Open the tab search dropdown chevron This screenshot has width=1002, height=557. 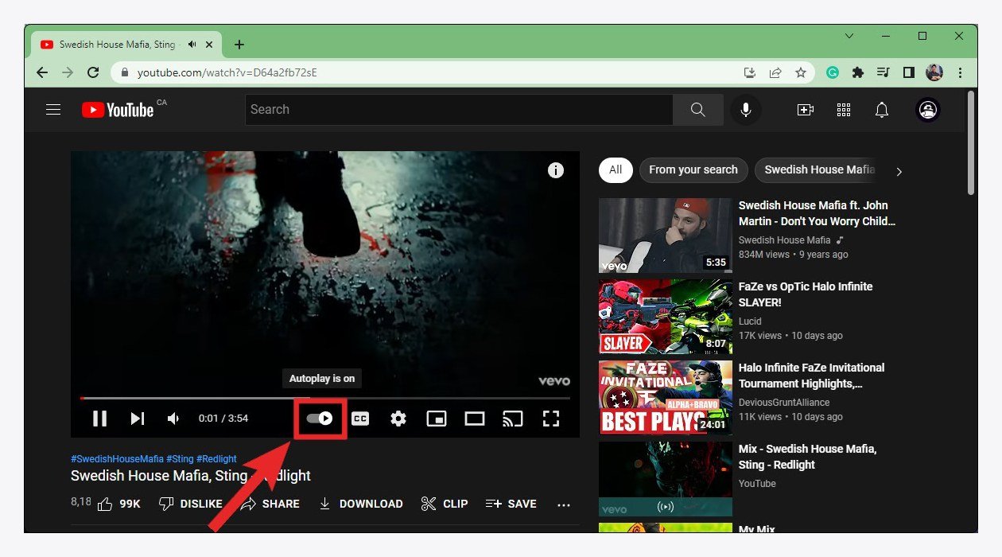point(849,36)
